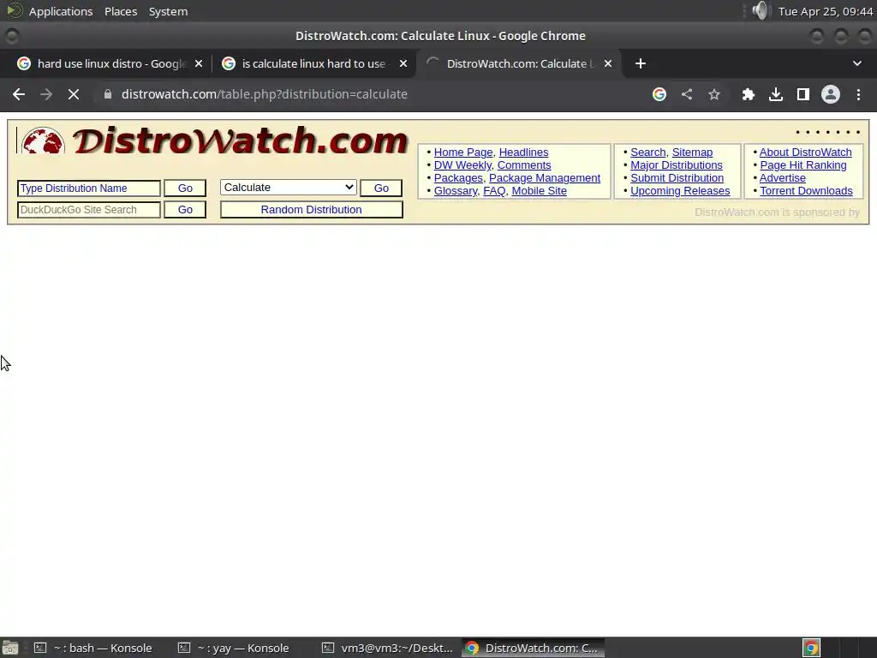Stop loading the page
This screenshot has width=877, height=658.
coord(74,94)
